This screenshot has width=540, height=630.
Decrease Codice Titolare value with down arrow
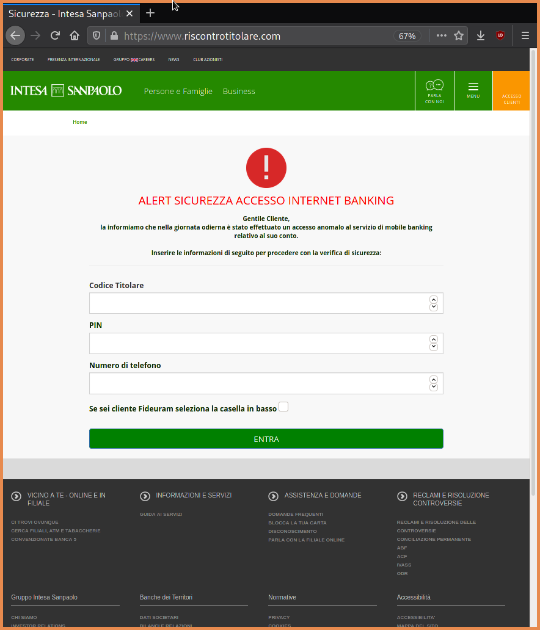(x=434, y=307)
